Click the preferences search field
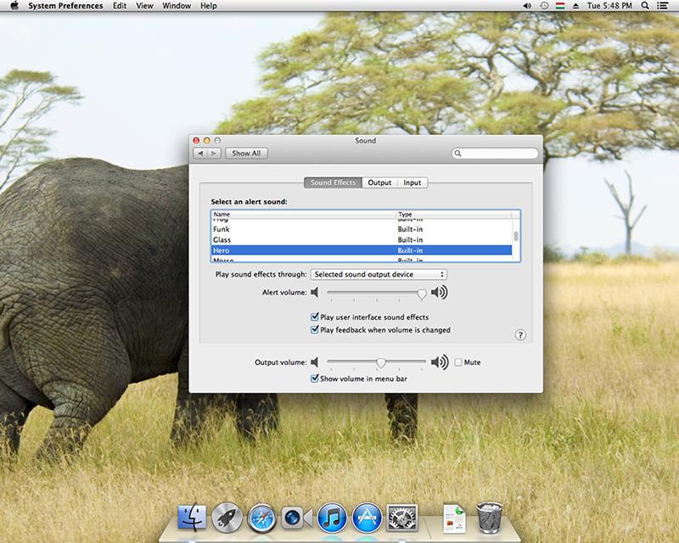679x543 pixels. [495, 154]
